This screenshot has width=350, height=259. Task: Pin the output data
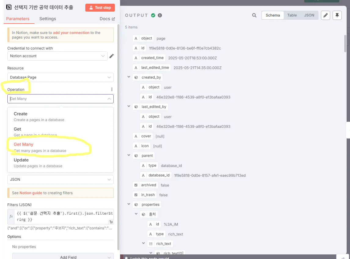337,15
